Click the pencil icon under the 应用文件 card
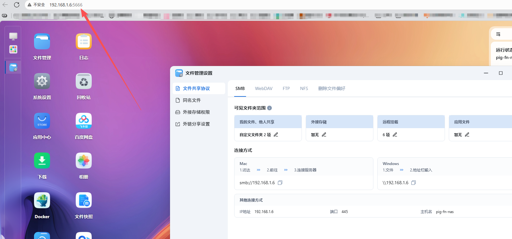 [x=467, y=135]
